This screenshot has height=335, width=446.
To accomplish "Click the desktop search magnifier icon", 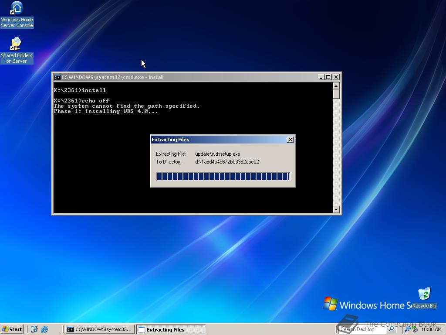I will (392, 329).
